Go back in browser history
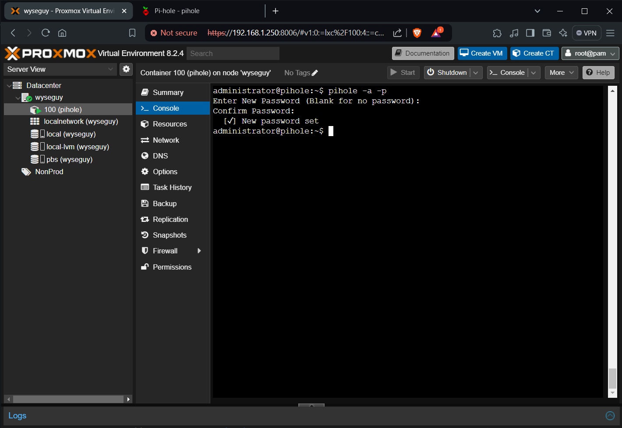The height and width of the screenshot is (428, 622). 13,33
